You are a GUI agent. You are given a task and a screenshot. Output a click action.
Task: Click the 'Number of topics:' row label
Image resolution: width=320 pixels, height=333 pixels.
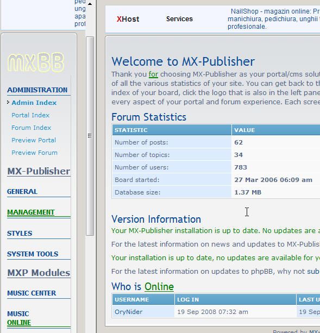click(x=142, y=155)
